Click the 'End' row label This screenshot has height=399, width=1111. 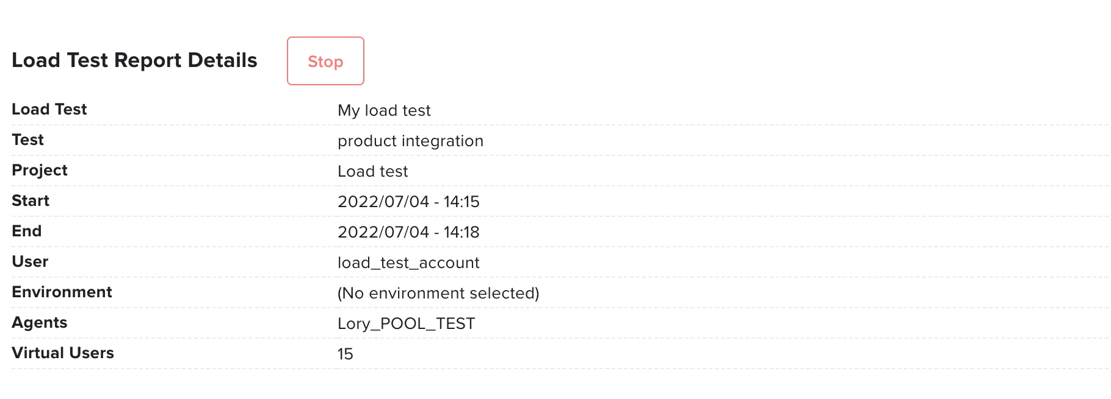click(x=26, y=231)
